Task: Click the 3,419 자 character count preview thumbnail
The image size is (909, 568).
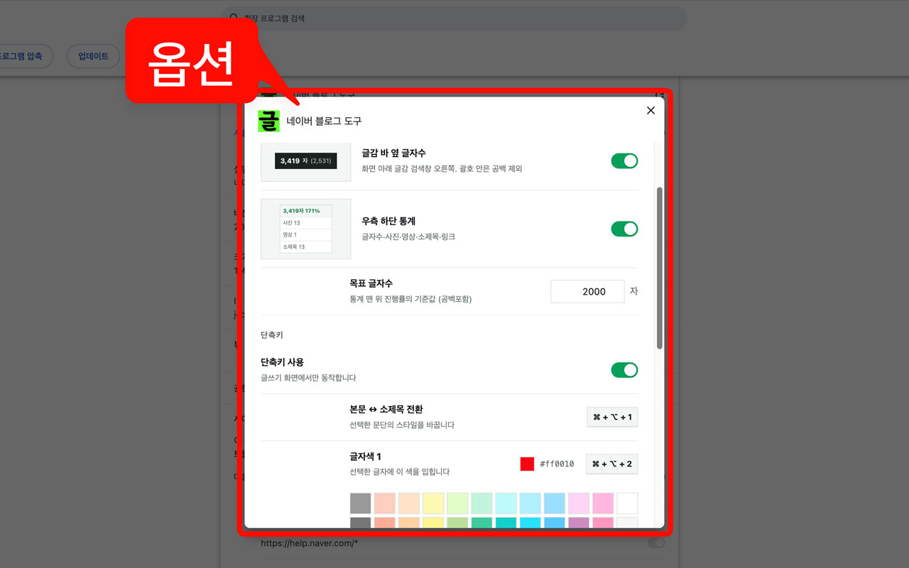Action: coord(306,161)
